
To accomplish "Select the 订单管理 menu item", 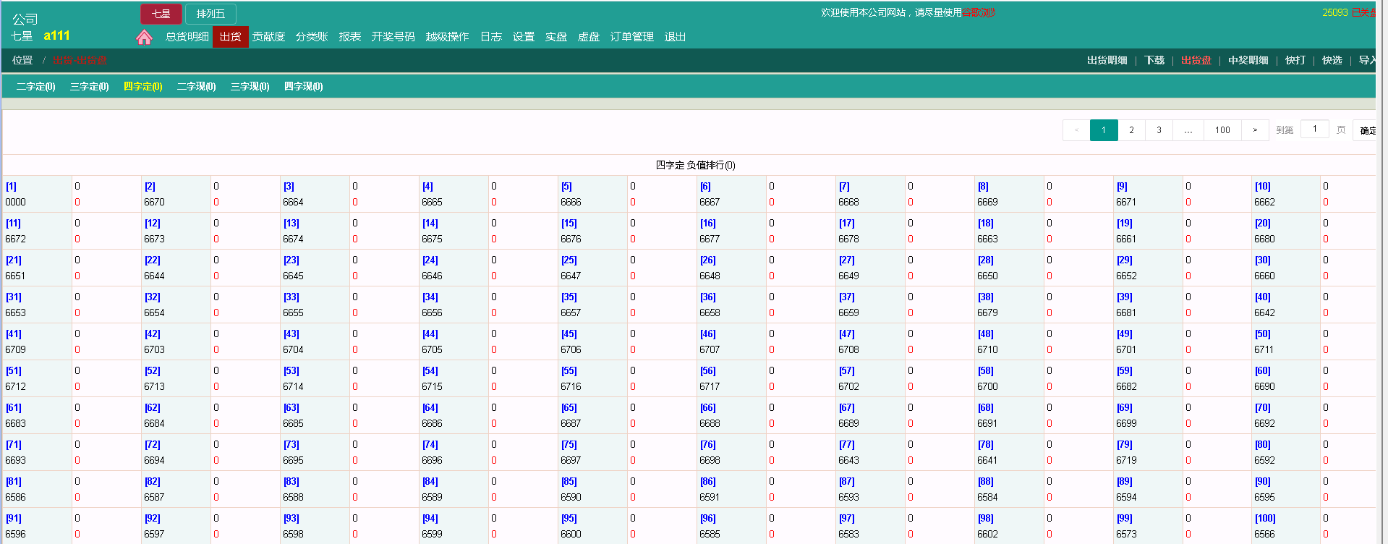I will click(631, 37).
